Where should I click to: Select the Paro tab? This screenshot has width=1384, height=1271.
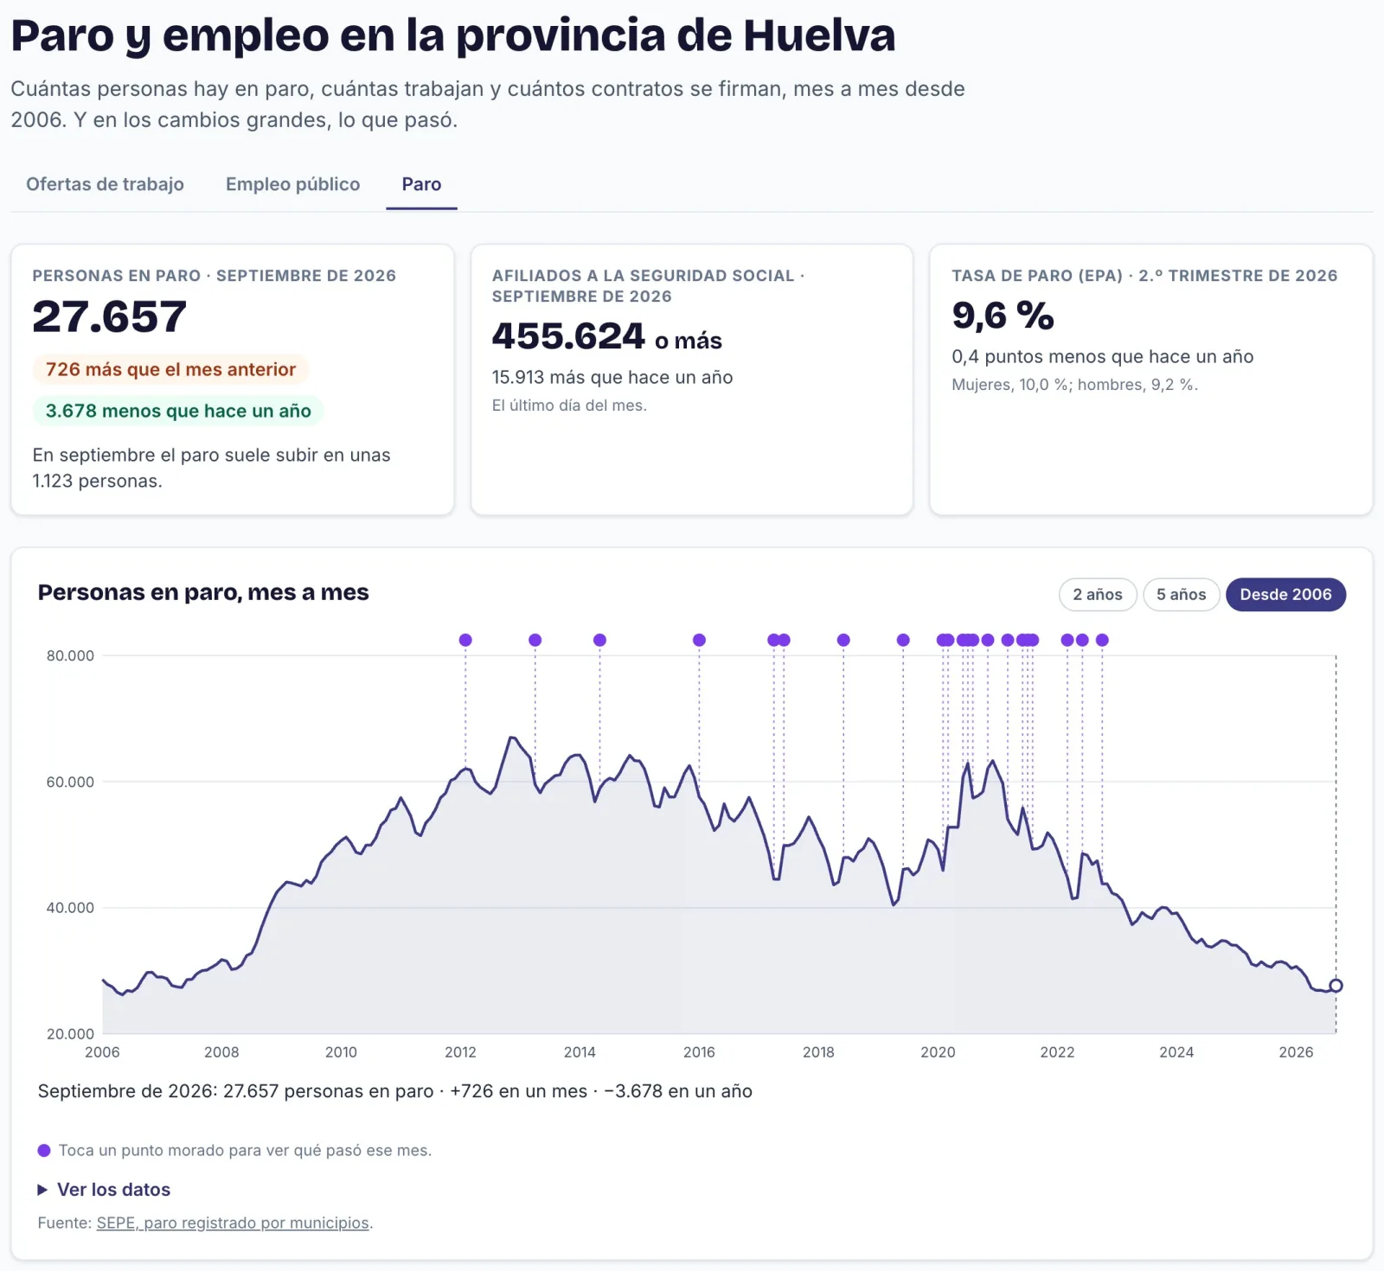tap(421, 184)
